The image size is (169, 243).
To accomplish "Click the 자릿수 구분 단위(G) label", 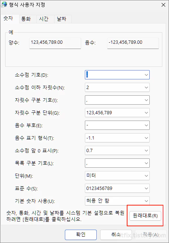I will 37,113.
